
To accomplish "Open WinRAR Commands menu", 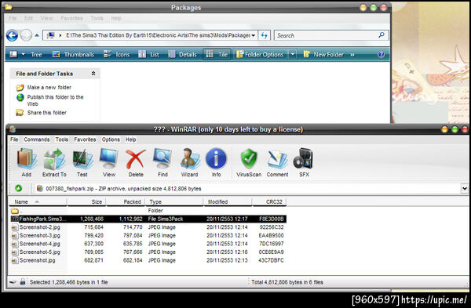I will tap(37, 140).
